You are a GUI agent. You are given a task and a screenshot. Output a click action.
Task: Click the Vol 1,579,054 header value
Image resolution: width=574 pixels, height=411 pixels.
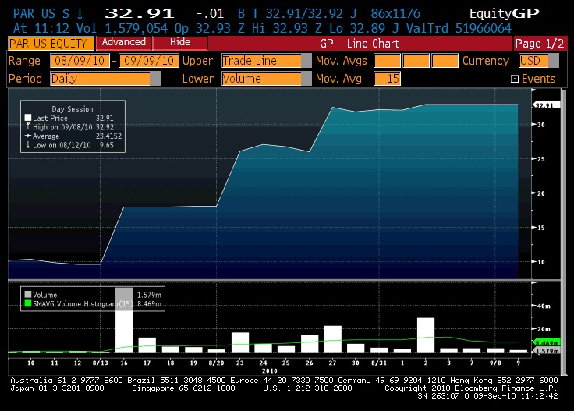(122, 28)
